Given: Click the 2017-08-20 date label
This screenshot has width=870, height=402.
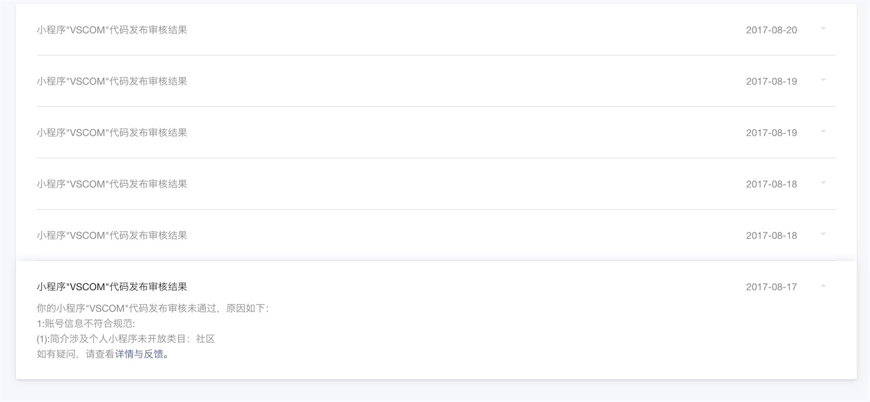Looking at the screenshot, I should click(771, 30).
